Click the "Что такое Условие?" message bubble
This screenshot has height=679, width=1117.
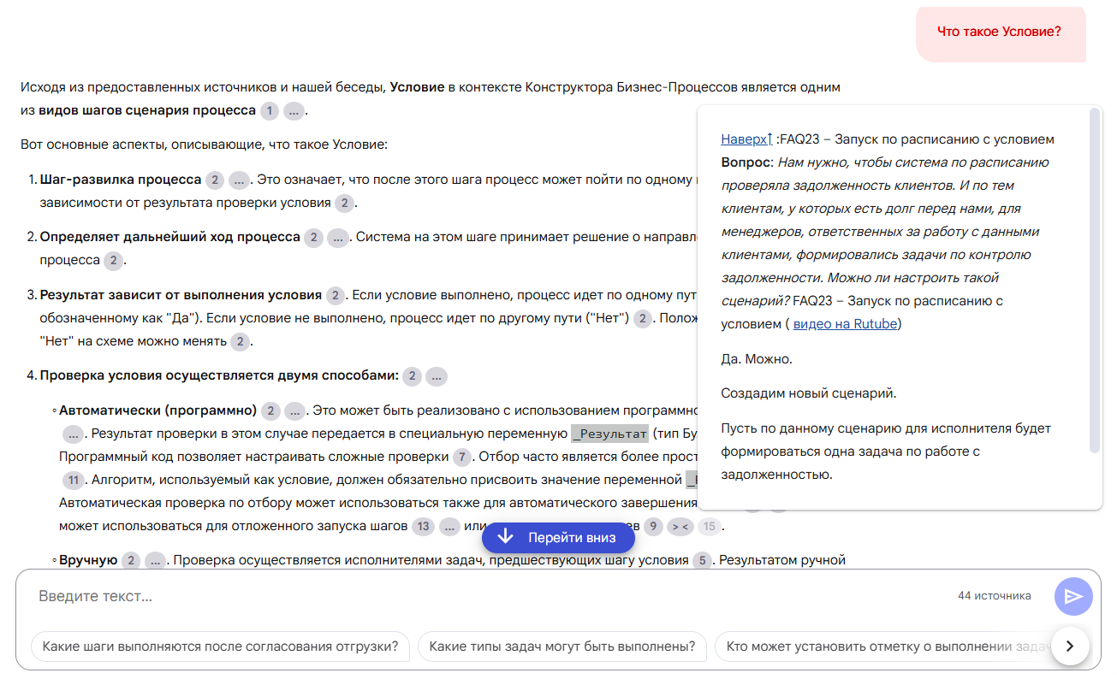[x=1000, y=32]
